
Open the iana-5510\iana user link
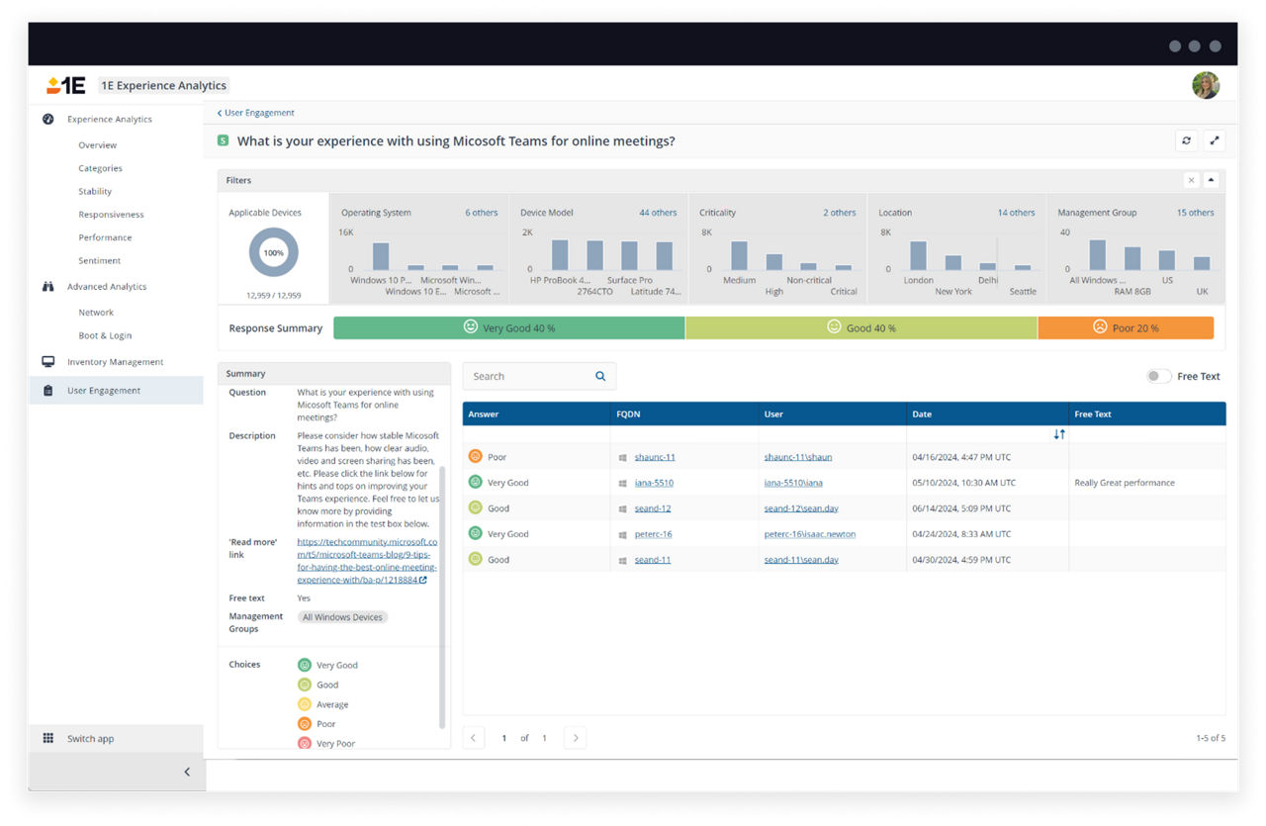(793, 483)
